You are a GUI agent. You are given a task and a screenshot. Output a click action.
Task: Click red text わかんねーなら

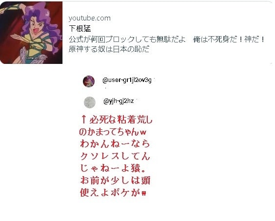(x=115, y=144)
